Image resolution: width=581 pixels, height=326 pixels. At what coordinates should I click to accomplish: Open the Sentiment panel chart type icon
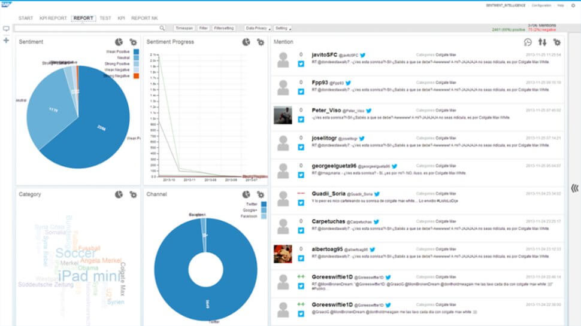(x=119, y=42)
